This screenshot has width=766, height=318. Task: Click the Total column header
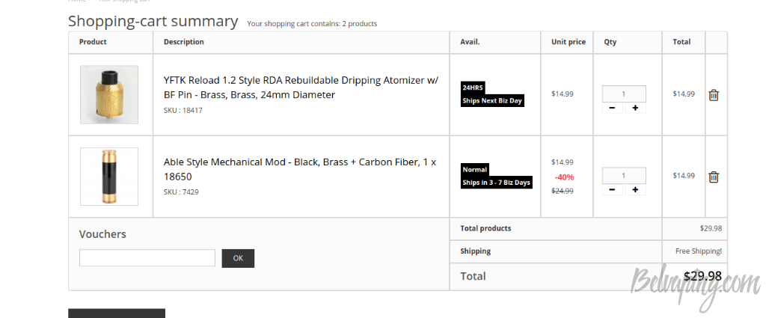[681, 42]
